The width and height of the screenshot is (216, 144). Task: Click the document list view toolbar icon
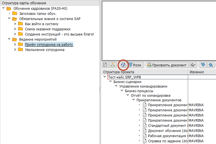(105, 65)
